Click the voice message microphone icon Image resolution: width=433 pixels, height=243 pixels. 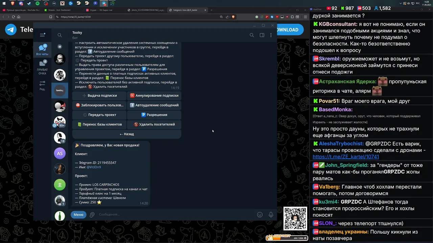point(271,215)
